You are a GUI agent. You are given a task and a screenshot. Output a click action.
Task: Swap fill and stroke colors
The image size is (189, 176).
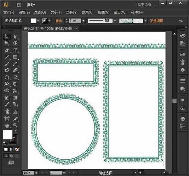[16, 131]
